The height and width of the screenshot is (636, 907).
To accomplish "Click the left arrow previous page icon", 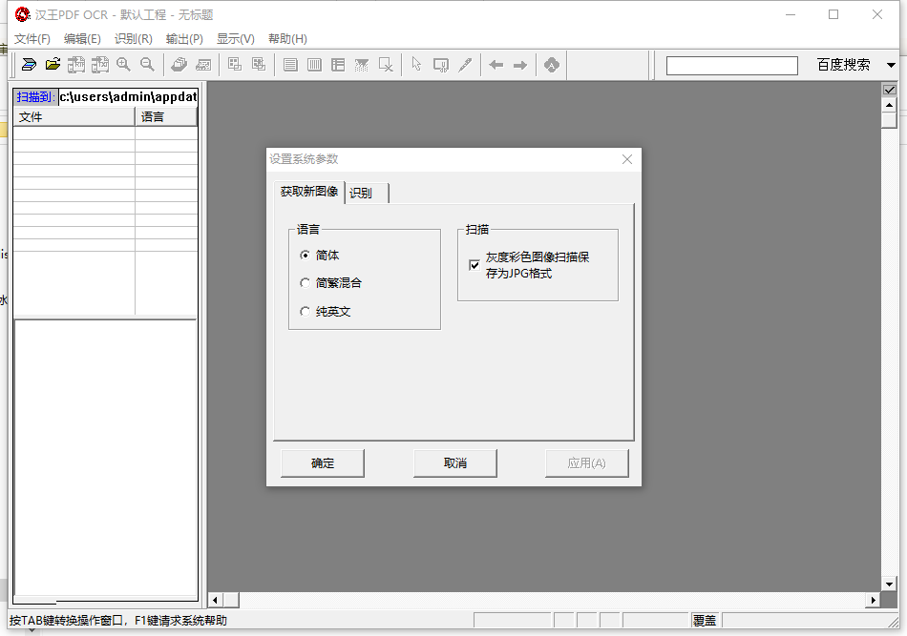I will [496, 65].
